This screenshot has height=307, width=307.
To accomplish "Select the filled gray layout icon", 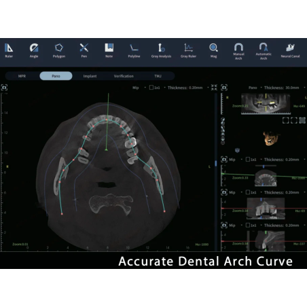I will pyautogui.click(x=302, y=120).
